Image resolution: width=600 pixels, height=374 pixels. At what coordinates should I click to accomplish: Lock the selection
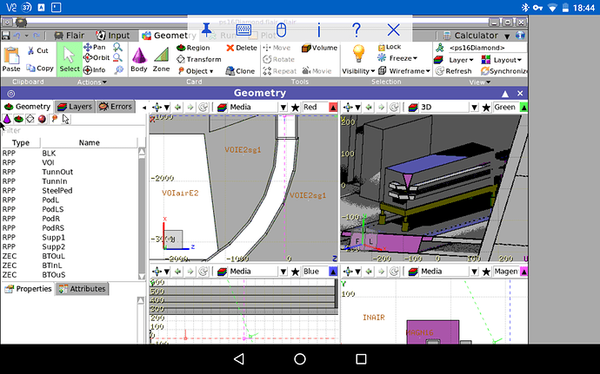point(390,47)
